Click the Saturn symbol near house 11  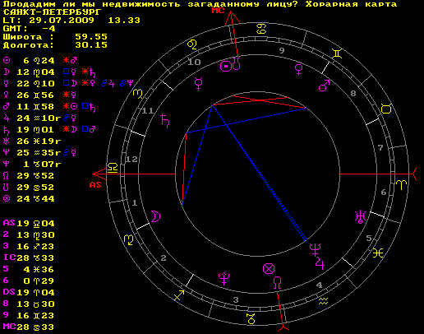point(165,121)
